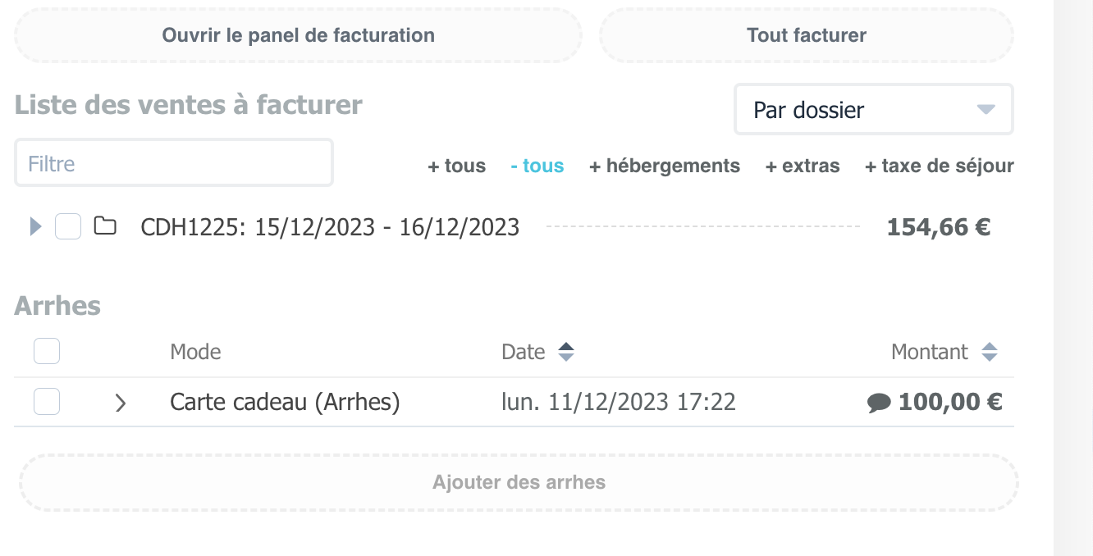Focus the Filtre input field
1093x556 pixels.
pos(174,163)
